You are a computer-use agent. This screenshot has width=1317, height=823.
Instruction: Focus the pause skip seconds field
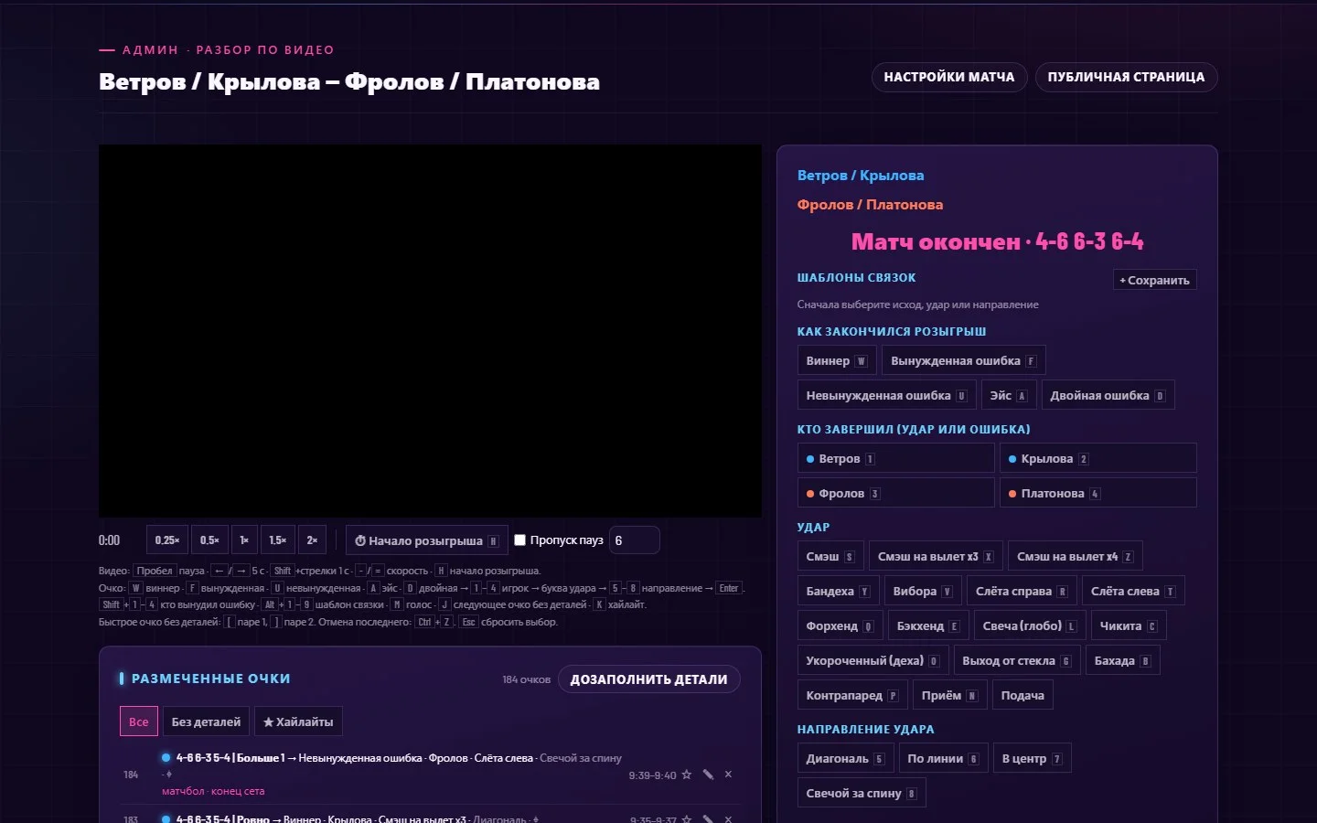tap(634, 540)
